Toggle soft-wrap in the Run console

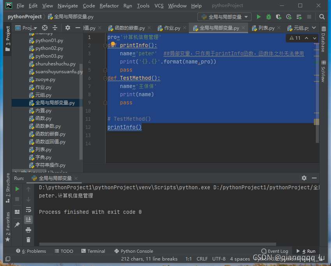[28, 210]
